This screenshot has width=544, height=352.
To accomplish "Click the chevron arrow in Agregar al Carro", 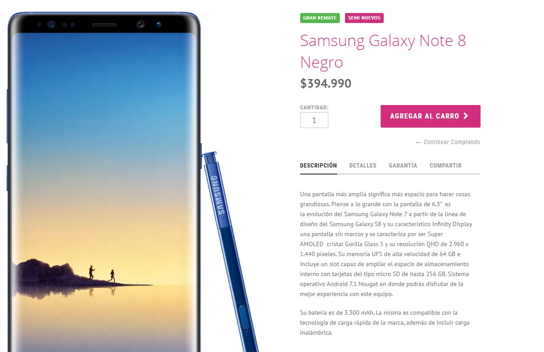I will [x=465, y=116].
